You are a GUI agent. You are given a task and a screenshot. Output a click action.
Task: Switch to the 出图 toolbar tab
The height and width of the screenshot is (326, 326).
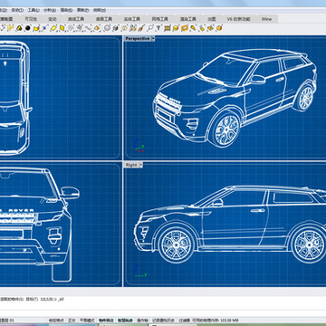(212, 19)
